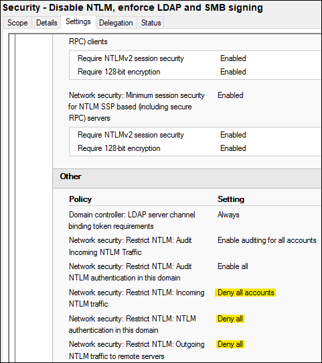Click Enabled for clients NTLMv2 session security
Screen dimensions: 322x363
[x=233, y=58]
